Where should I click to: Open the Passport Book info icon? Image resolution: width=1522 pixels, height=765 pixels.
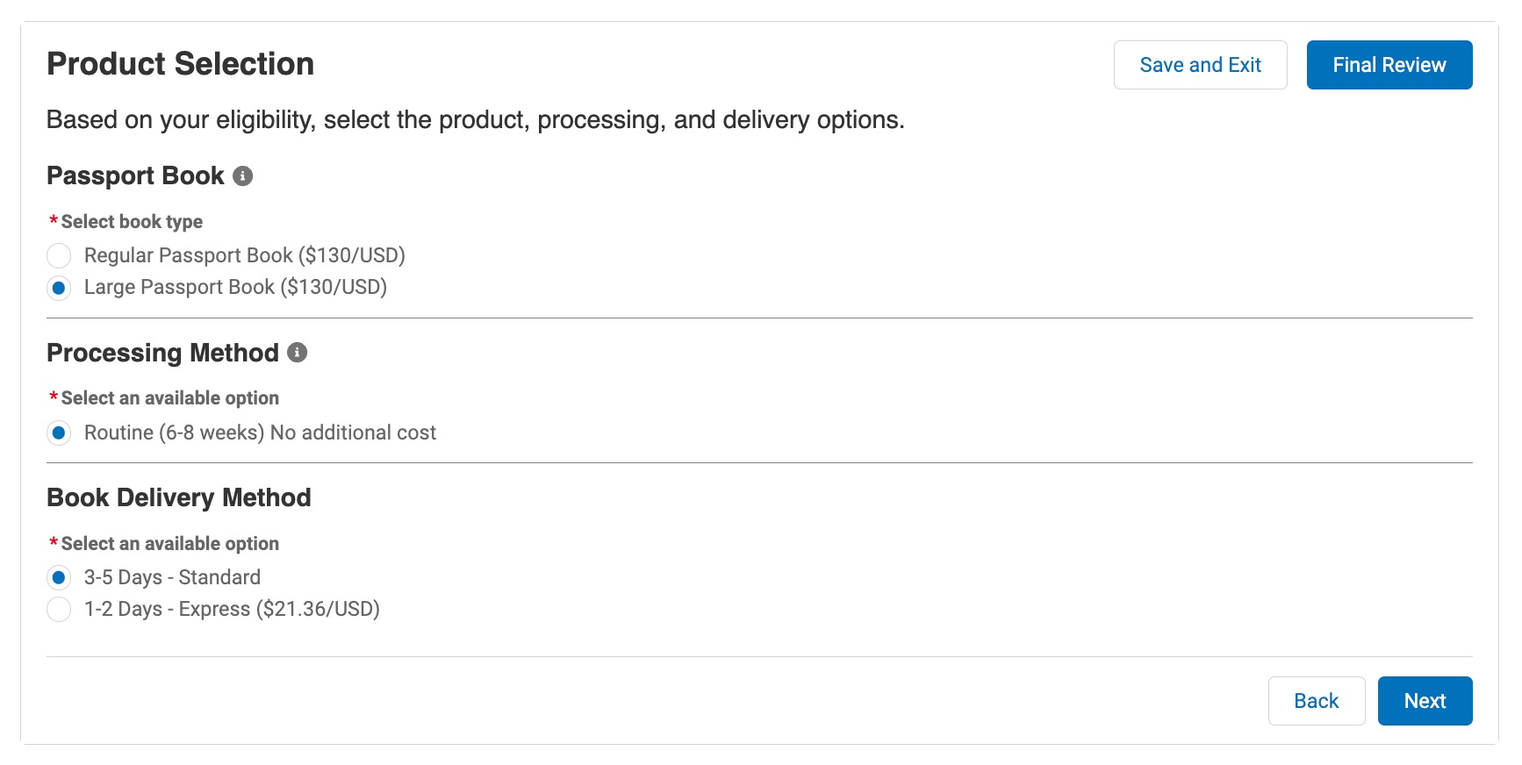(x=243, y=176)
